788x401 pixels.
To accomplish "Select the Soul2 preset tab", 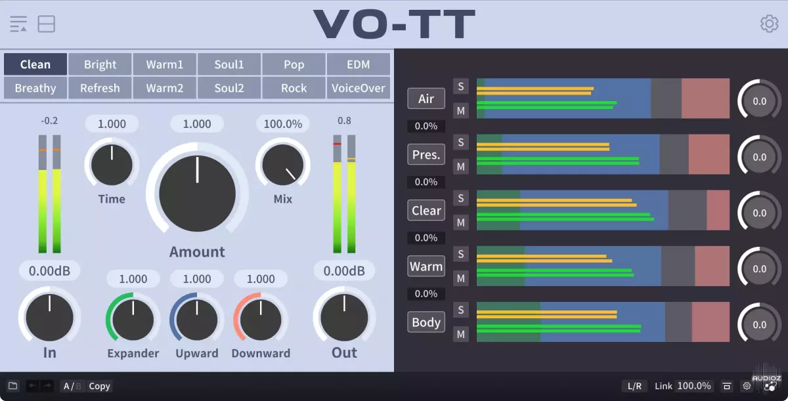I will [x=229, y=88].
